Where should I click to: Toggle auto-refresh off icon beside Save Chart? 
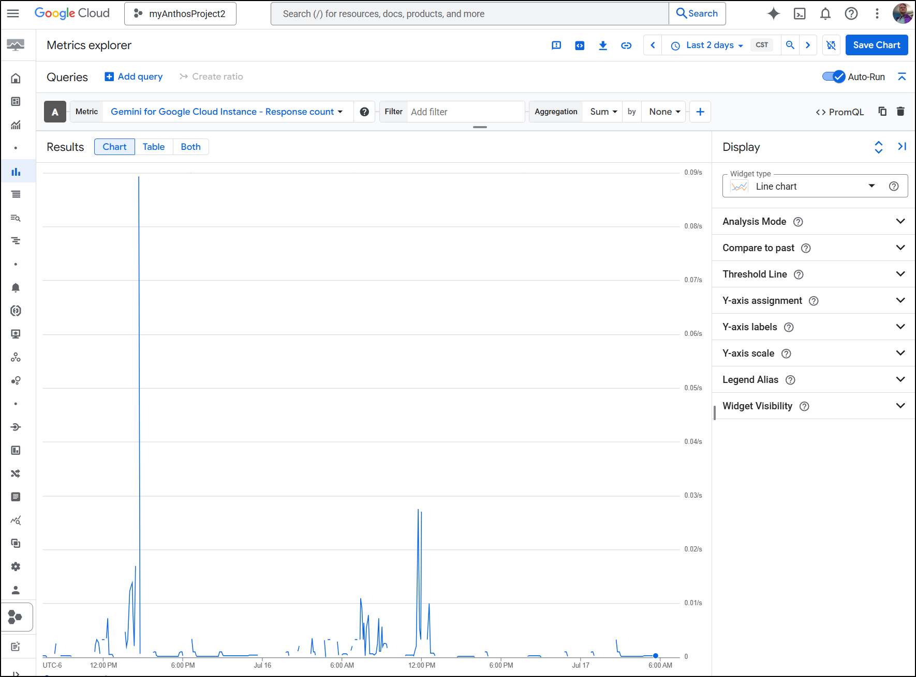831,45
